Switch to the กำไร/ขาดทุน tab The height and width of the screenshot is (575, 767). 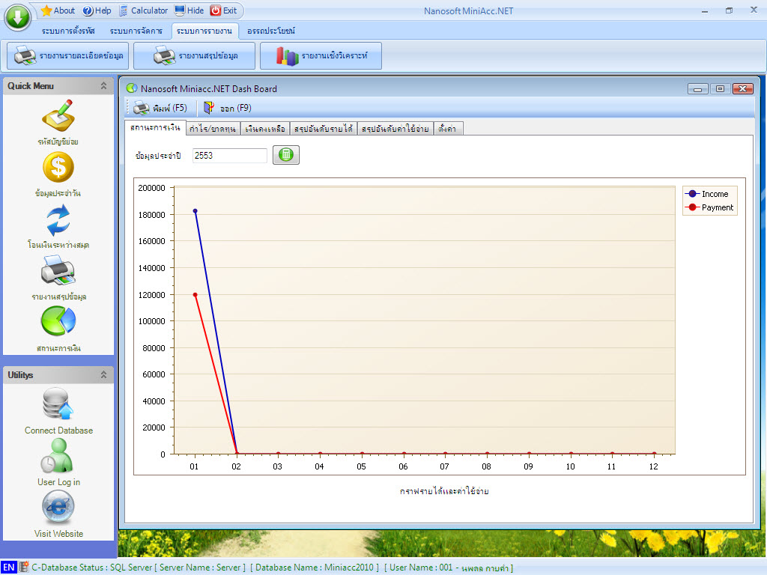tap(213, 129)
